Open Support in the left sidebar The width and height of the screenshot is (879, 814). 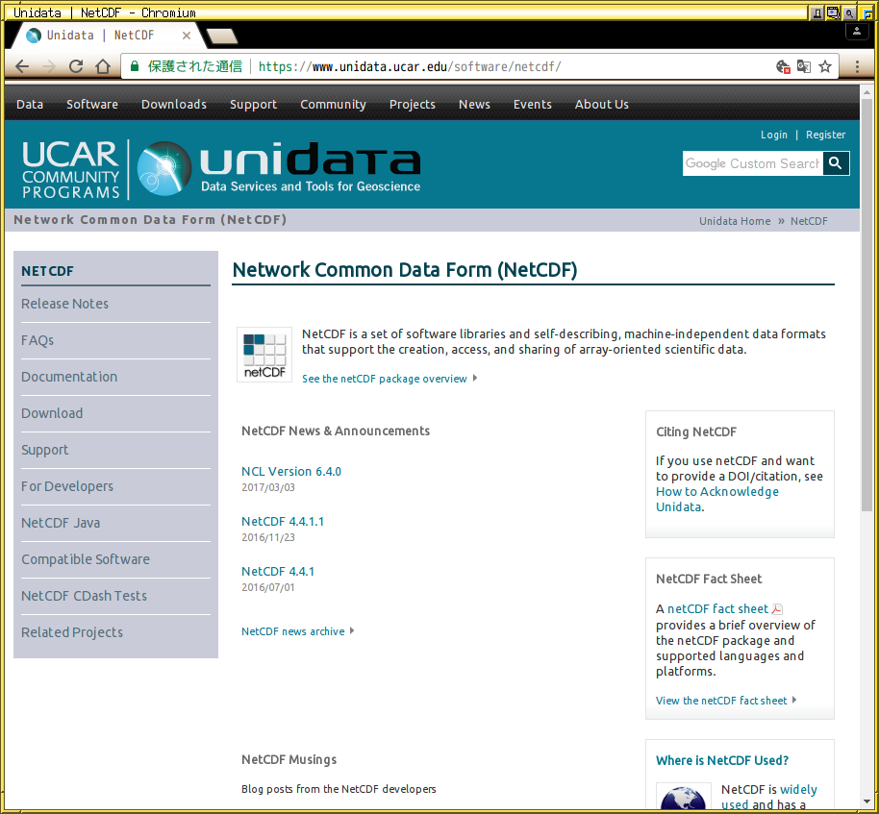click(x=45, y=451)
